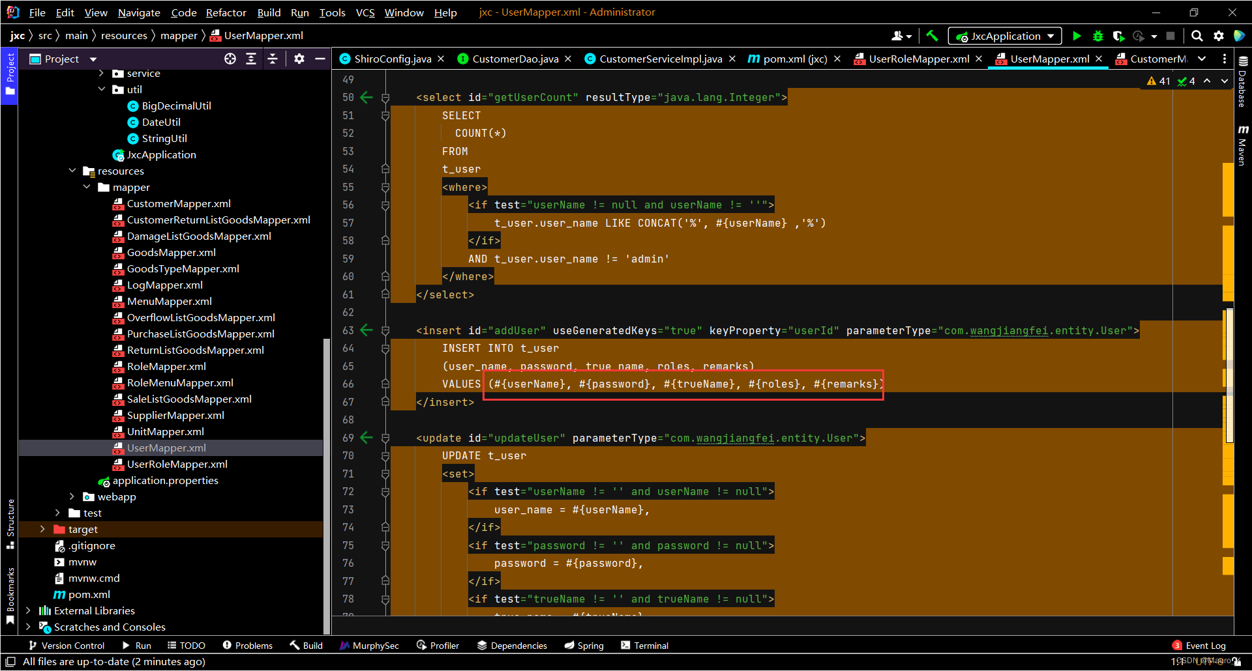Click the Build project hammer icon
Screen dimensions: 1252x671
click(x=932, y=36)
